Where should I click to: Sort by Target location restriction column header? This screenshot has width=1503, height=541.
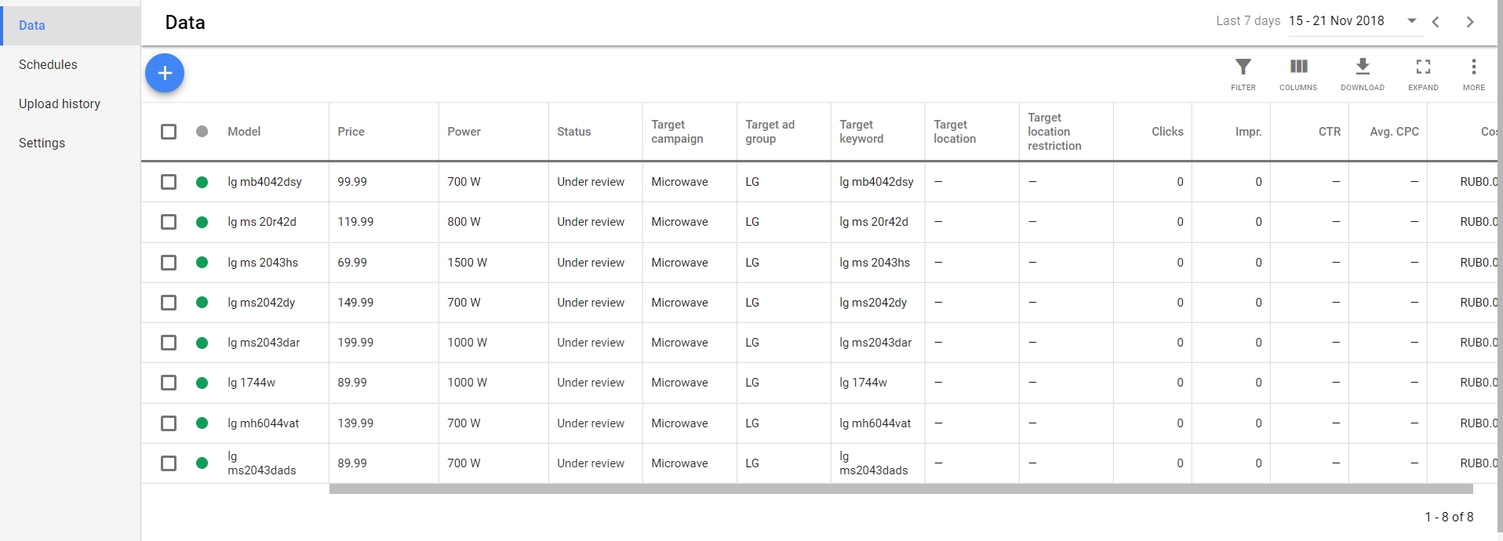pyautogui.click(x=1054, y=132)
